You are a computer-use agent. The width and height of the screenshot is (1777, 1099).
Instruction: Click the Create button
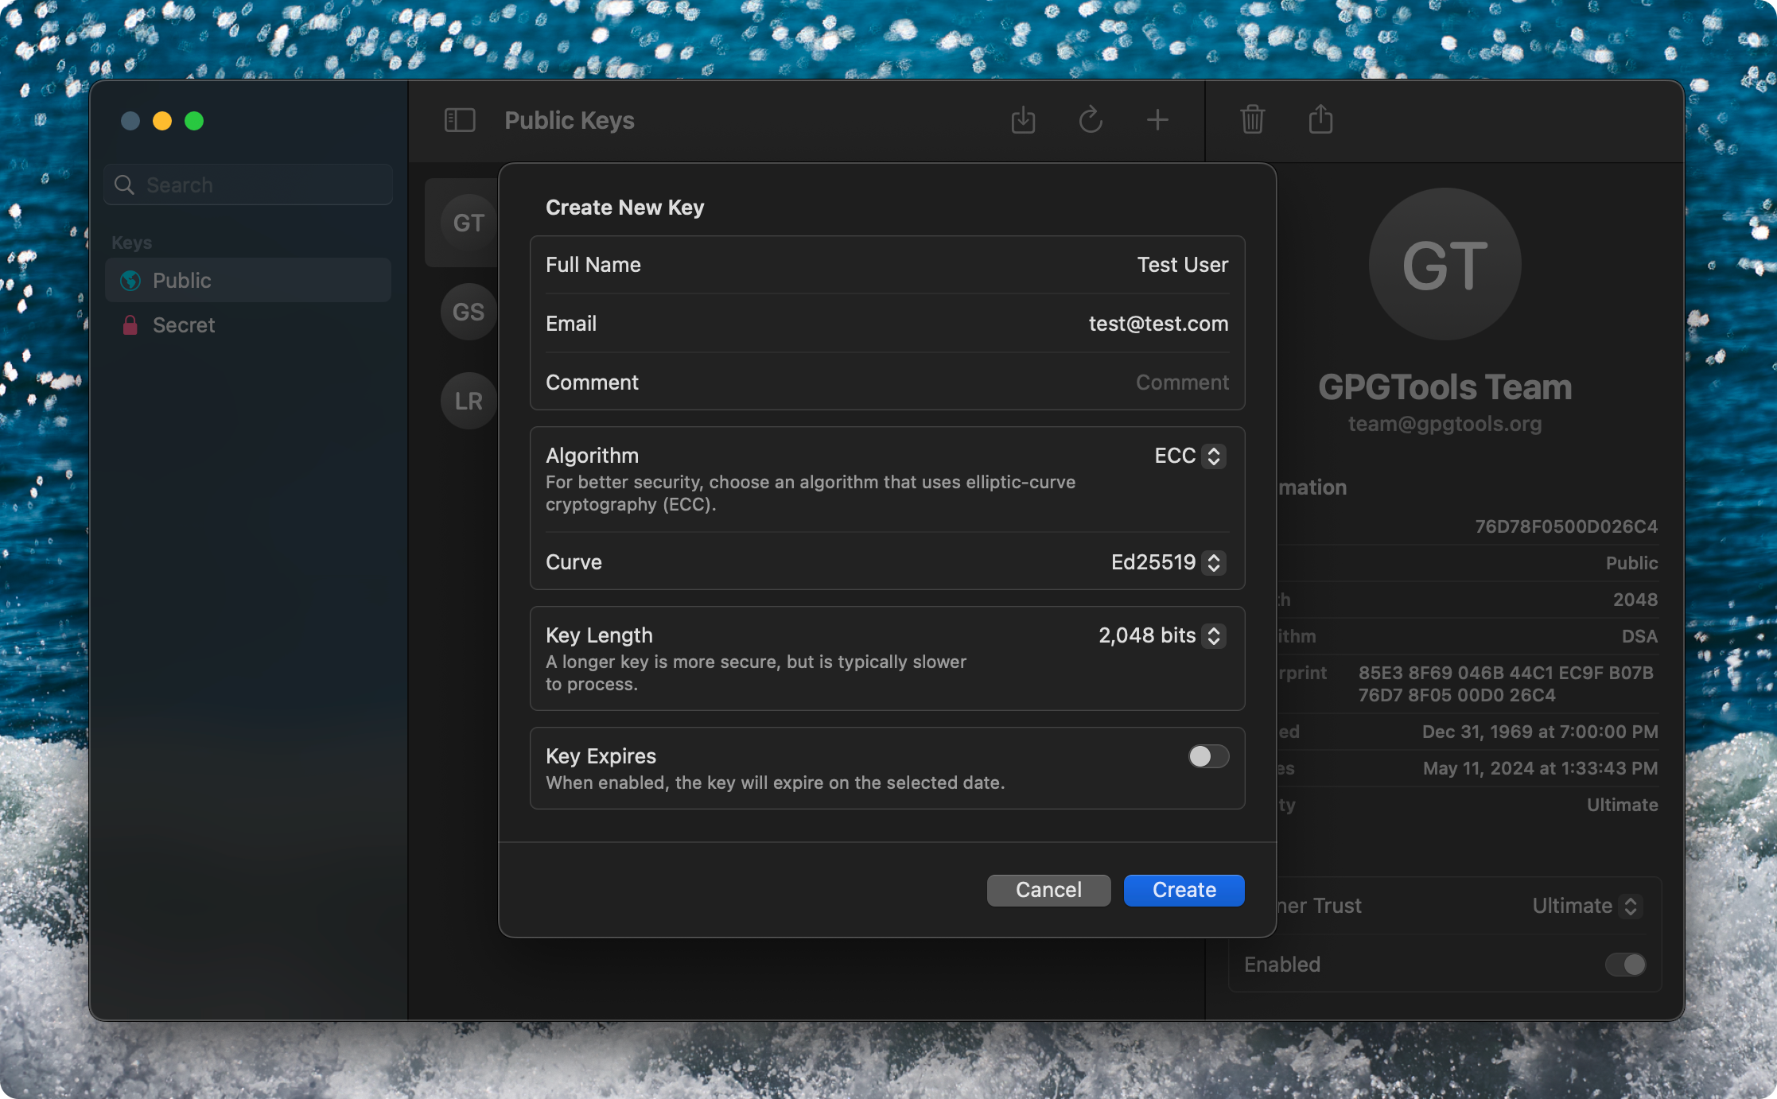[x=1184, y=890]
